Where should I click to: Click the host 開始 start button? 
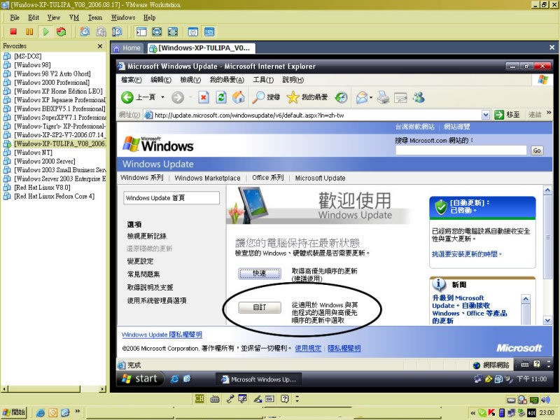coord(13,412)
